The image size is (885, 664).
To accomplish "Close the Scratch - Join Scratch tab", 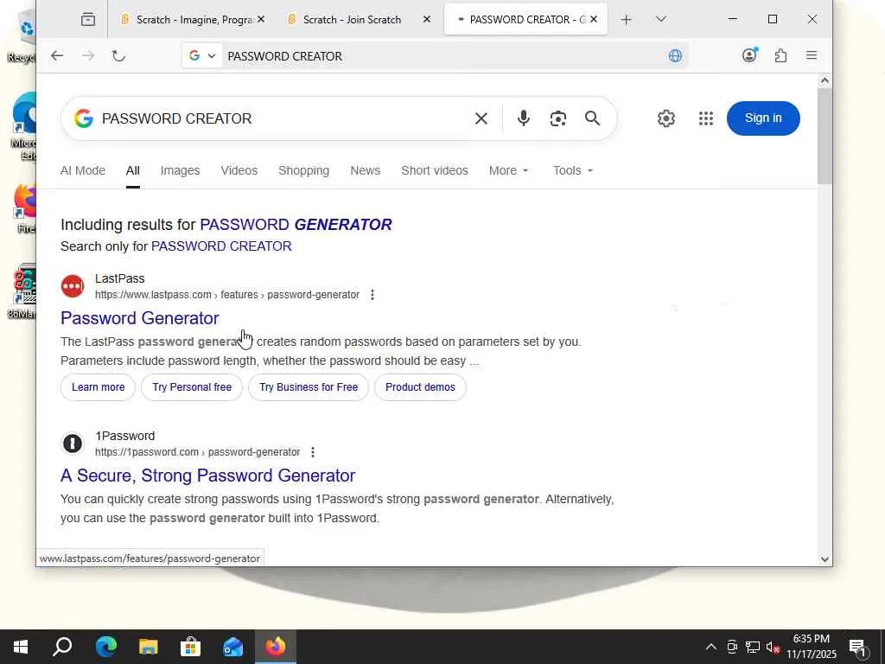I will pos(427,19).
